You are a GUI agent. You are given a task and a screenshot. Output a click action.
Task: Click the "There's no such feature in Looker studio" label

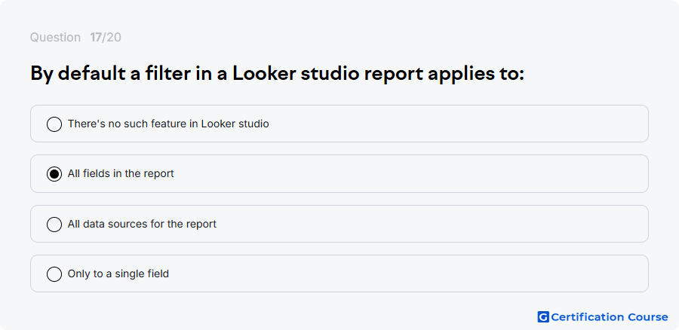point(168,124)
